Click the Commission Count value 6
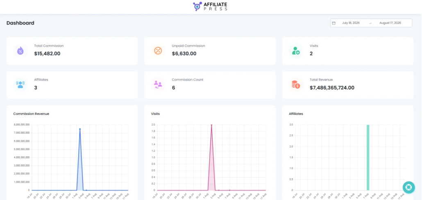The height and width of the screenshot is (200, 422). (174, 88)
